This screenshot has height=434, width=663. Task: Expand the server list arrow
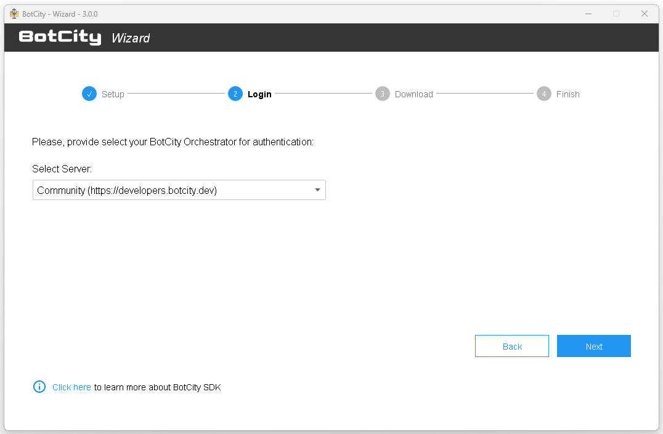click(317, 190)
